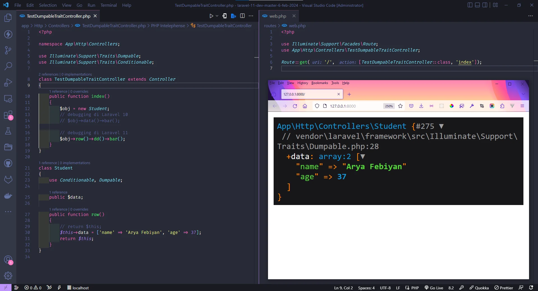Screen dimensions: 538x291
Task: Open Source Control view in sidebar
Action: 8,50
